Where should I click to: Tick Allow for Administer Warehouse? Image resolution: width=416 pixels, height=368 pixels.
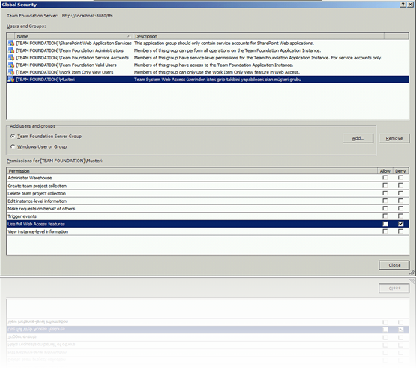click(385, 178)
